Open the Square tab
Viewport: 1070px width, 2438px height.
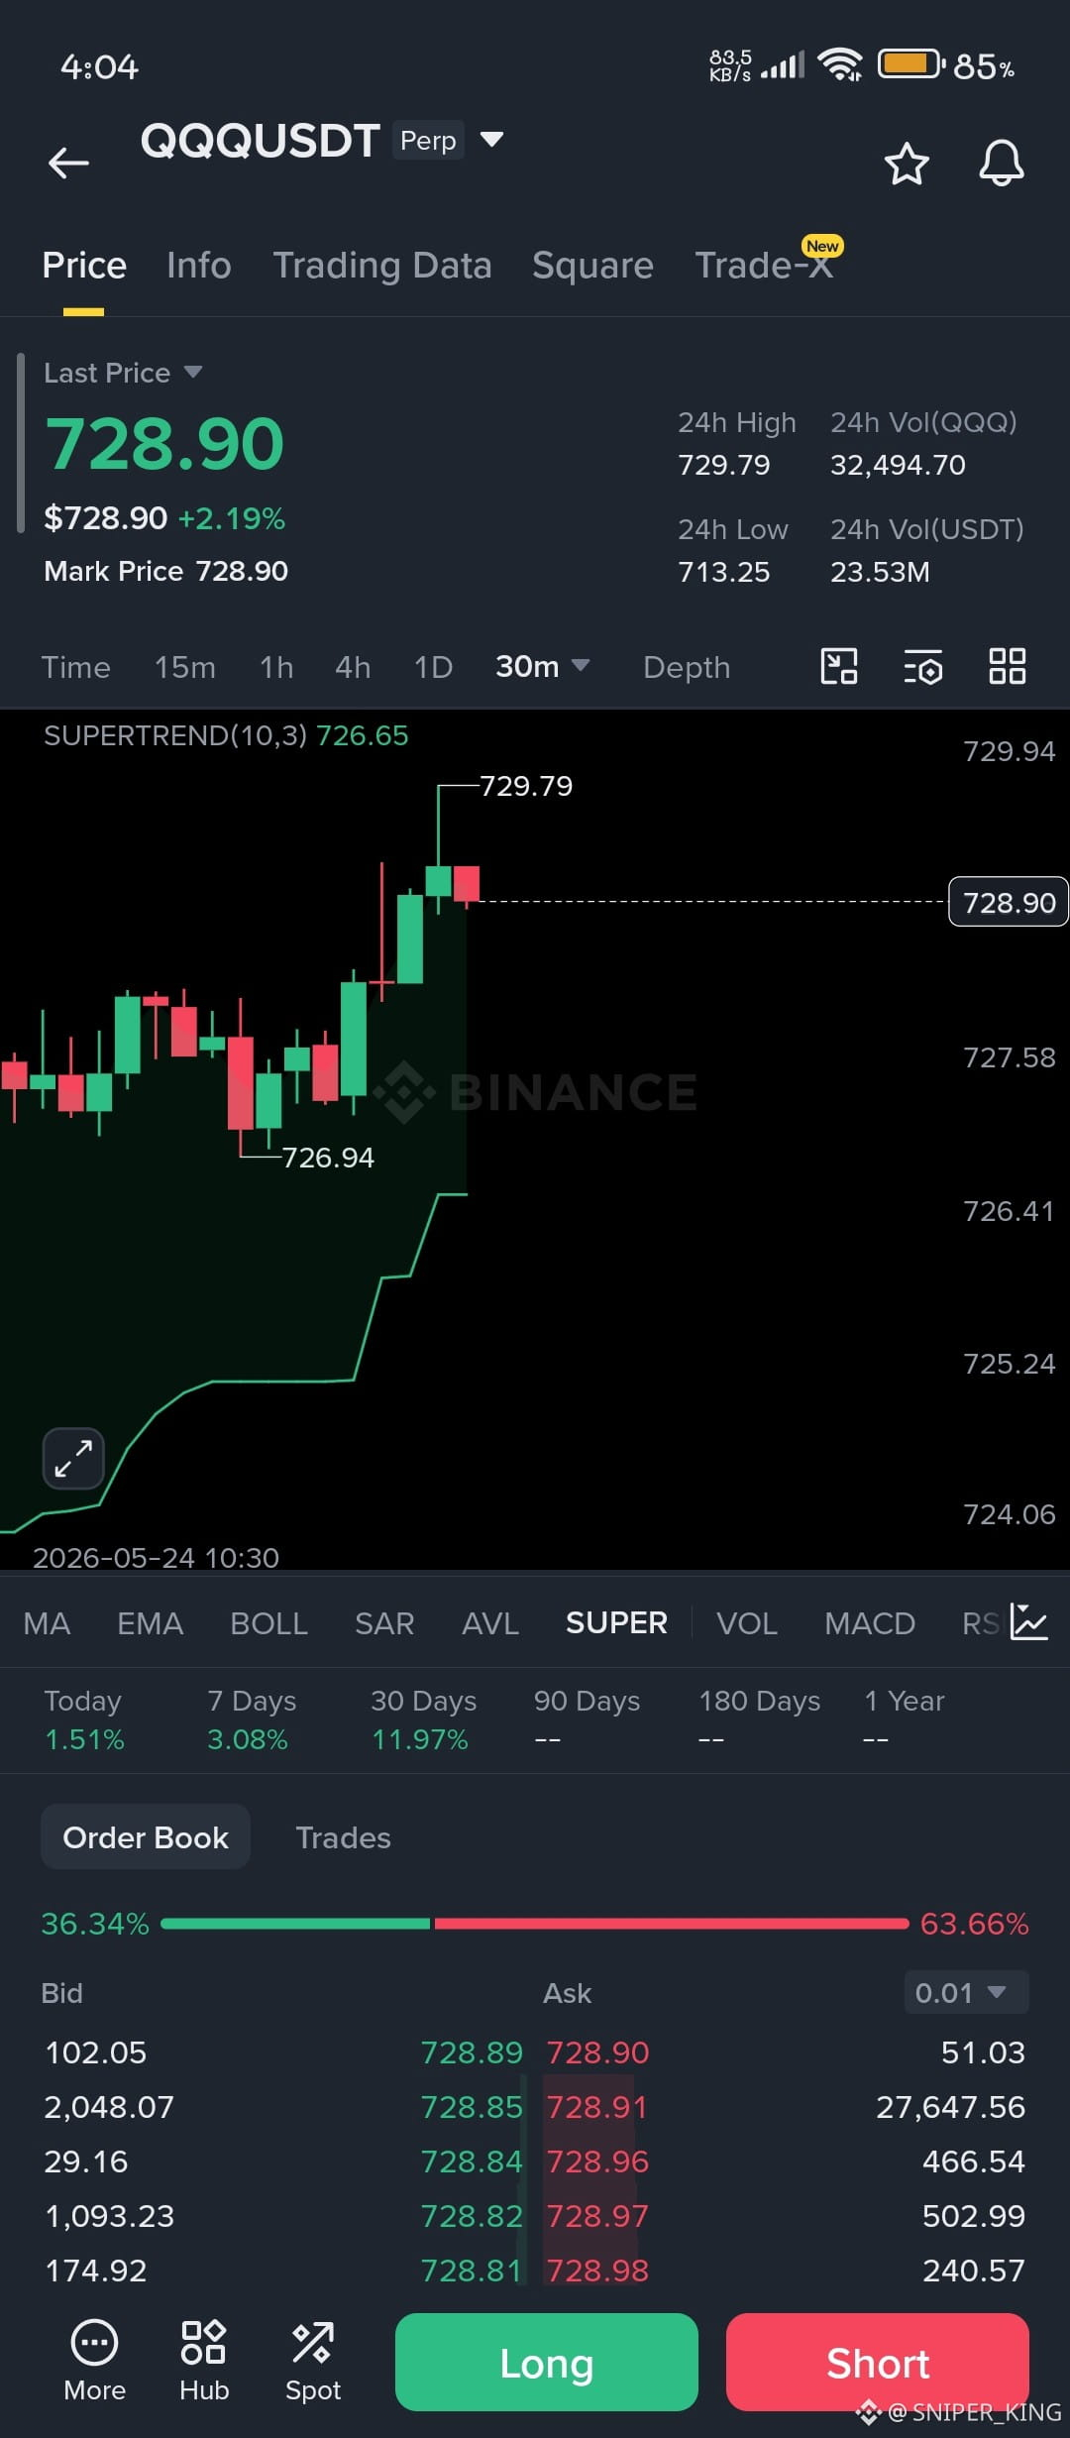(x=592, y=266)
